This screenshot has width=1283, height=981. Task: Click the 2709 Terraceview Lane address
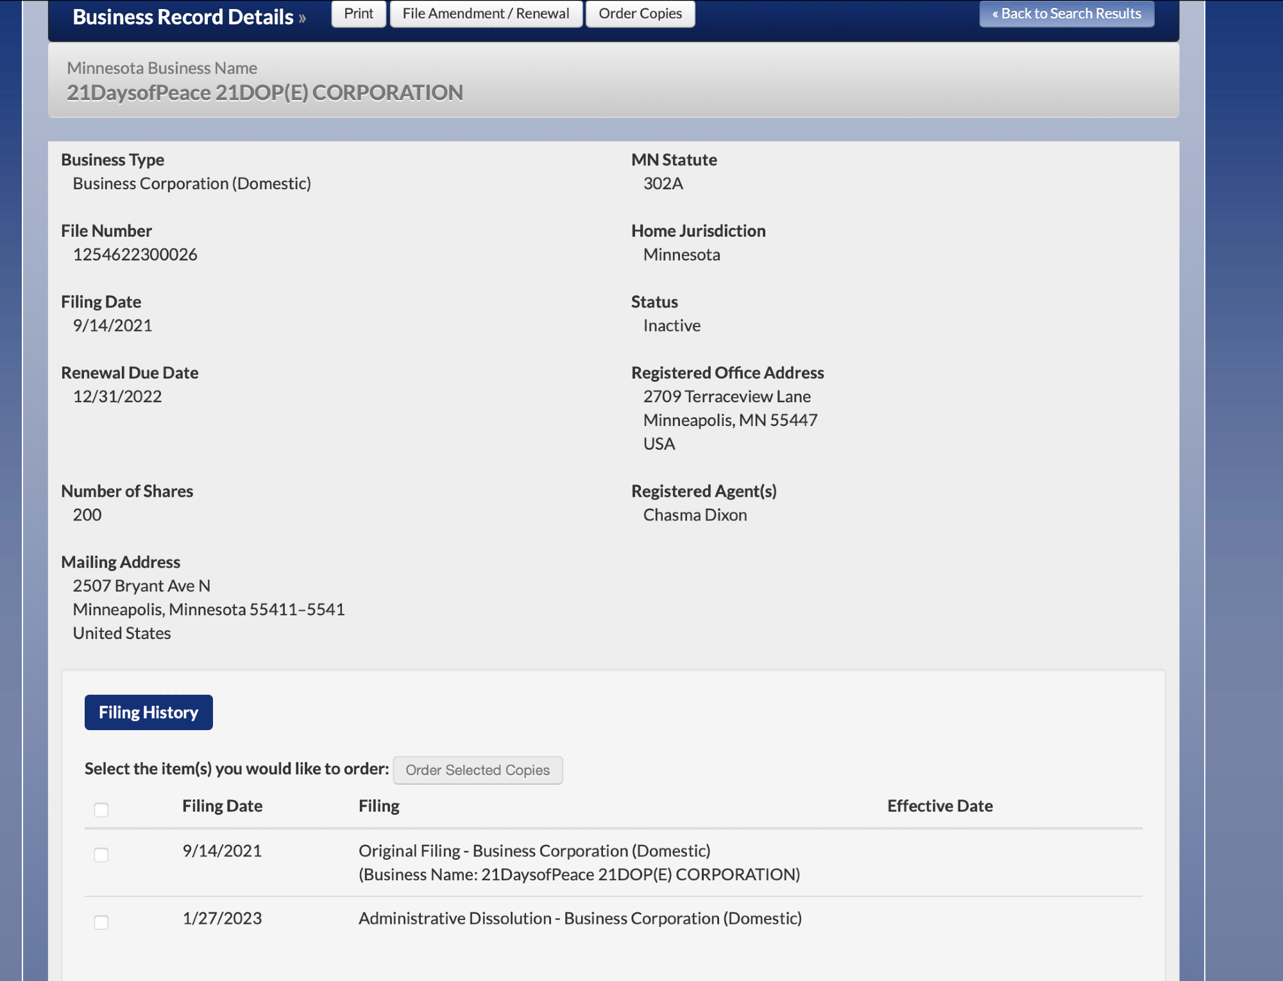pos(726,397)
